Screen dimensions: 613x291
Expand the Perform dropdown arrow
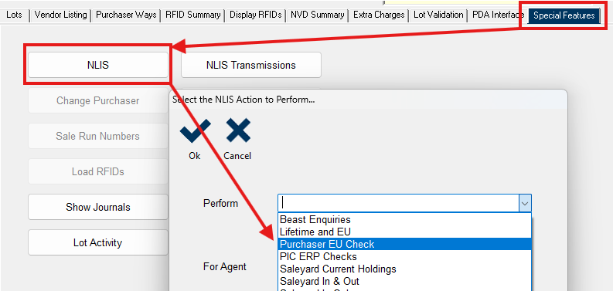(525, 204)
